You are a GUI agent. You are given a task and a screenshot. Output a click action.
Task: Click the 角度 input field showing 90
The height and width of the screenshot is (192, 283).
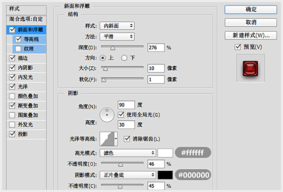(x=126, y=105)
